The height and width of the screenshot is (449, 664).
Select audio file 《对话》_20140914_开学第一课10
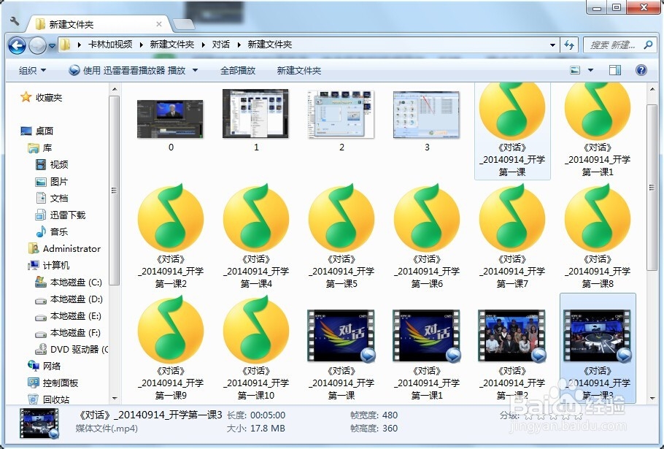256,348
